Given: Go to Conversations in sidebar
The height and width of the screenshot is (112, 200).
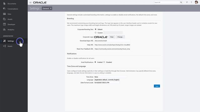Looking at the screenshot, I should click(x=13, y=9).
